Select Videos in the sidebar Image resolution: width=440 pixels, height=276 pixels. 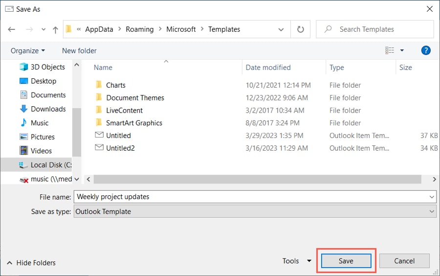[x=35, y=151]
